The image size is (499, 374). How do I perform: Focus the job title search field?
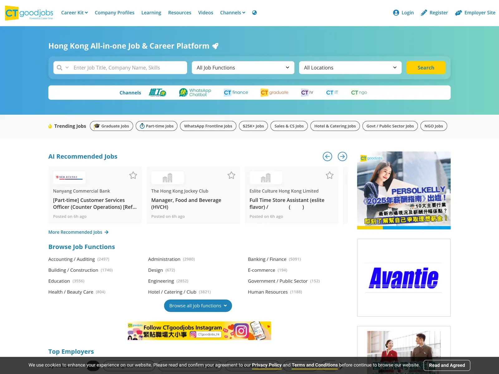[x=128, y=68]
